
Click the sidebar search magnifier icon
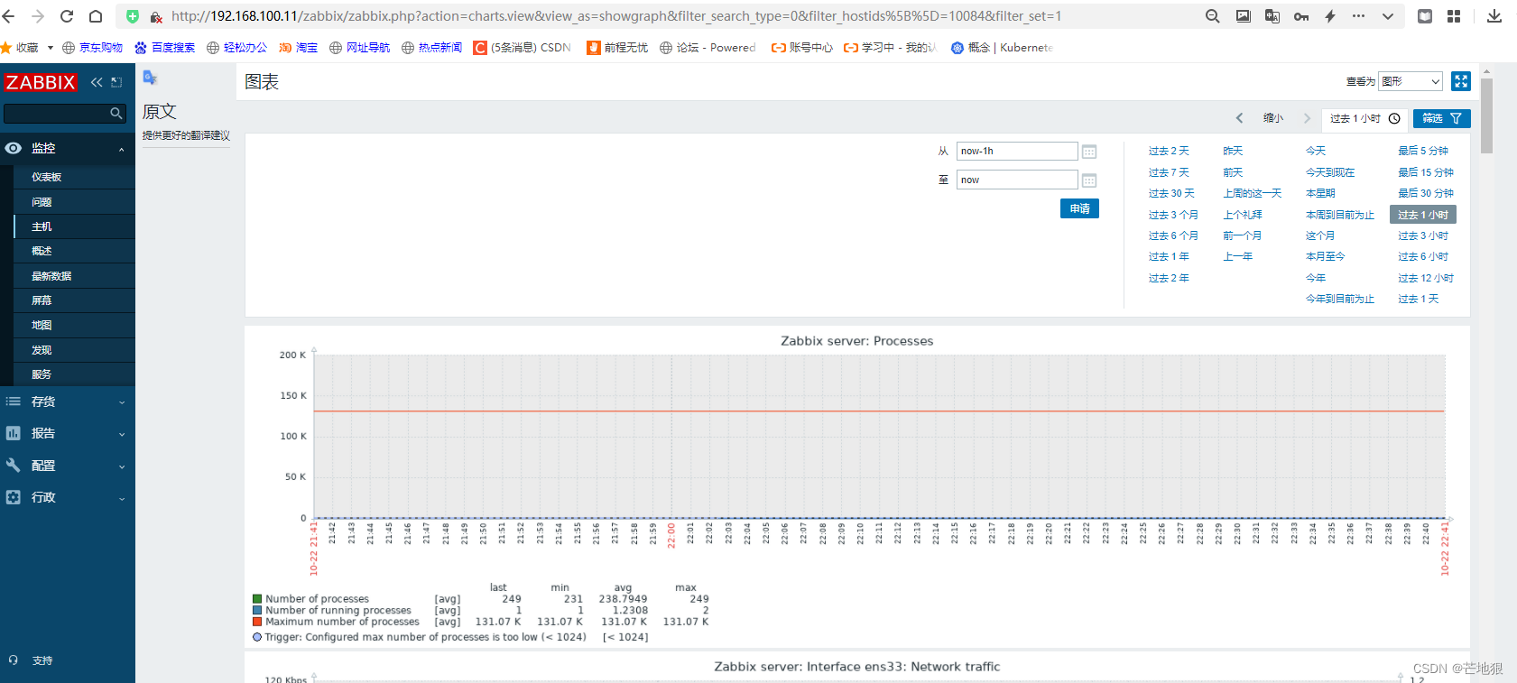point(116,113)
